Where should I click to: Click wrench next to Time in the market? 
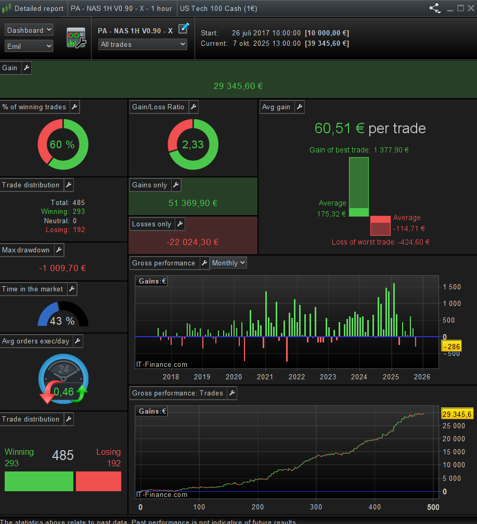pyautogui.click(x=72, y=289)
